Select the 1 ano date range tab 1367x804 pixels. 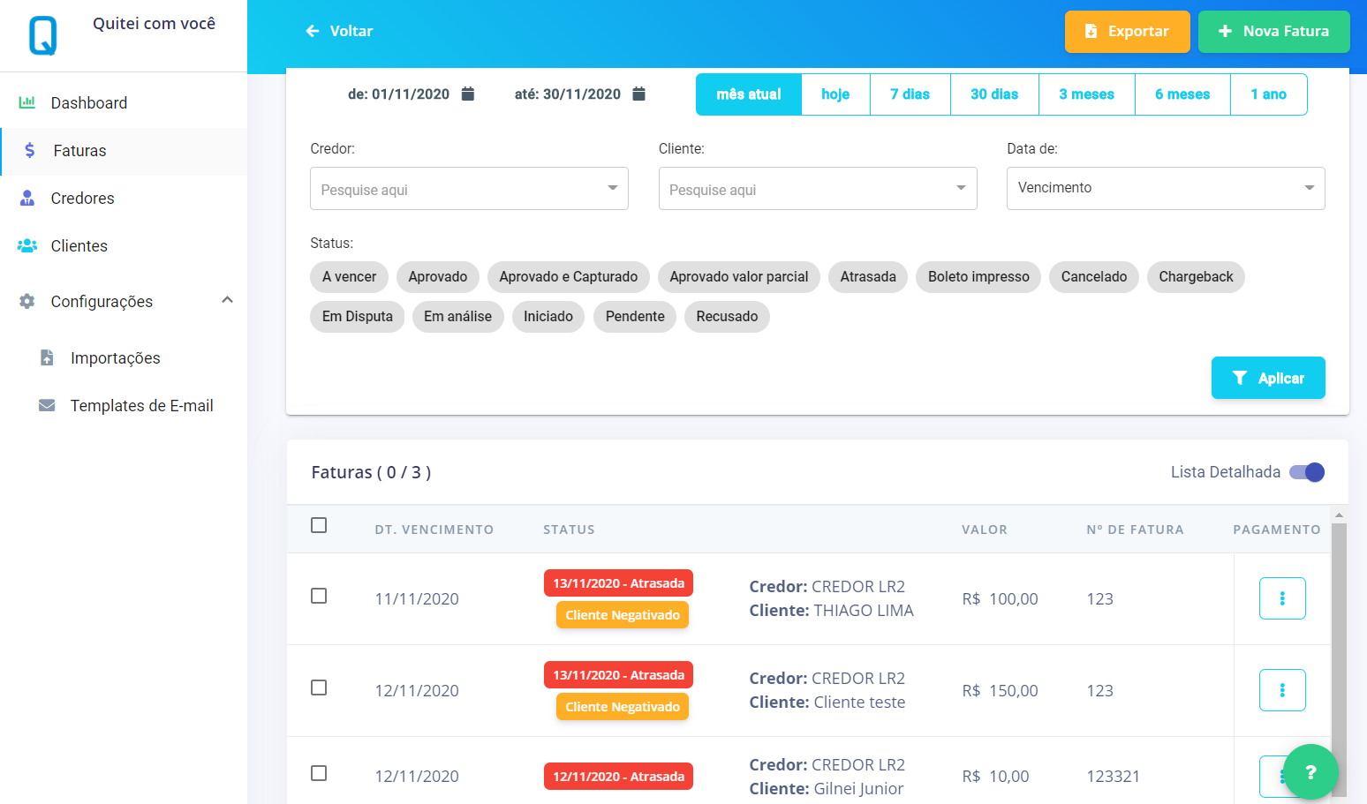pyautogui.click(x=1269, y=94)
